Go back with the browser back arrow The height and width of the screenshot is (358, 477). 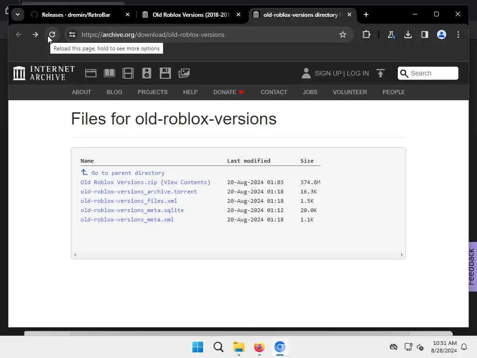pyautogui.click(x=19, y=34)
